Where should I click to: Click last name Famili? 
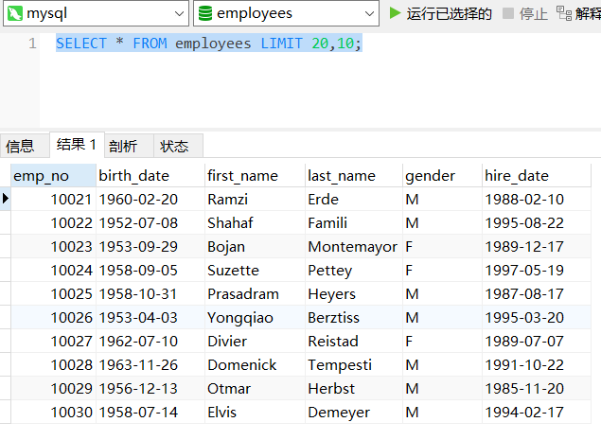tap(327, 223)
